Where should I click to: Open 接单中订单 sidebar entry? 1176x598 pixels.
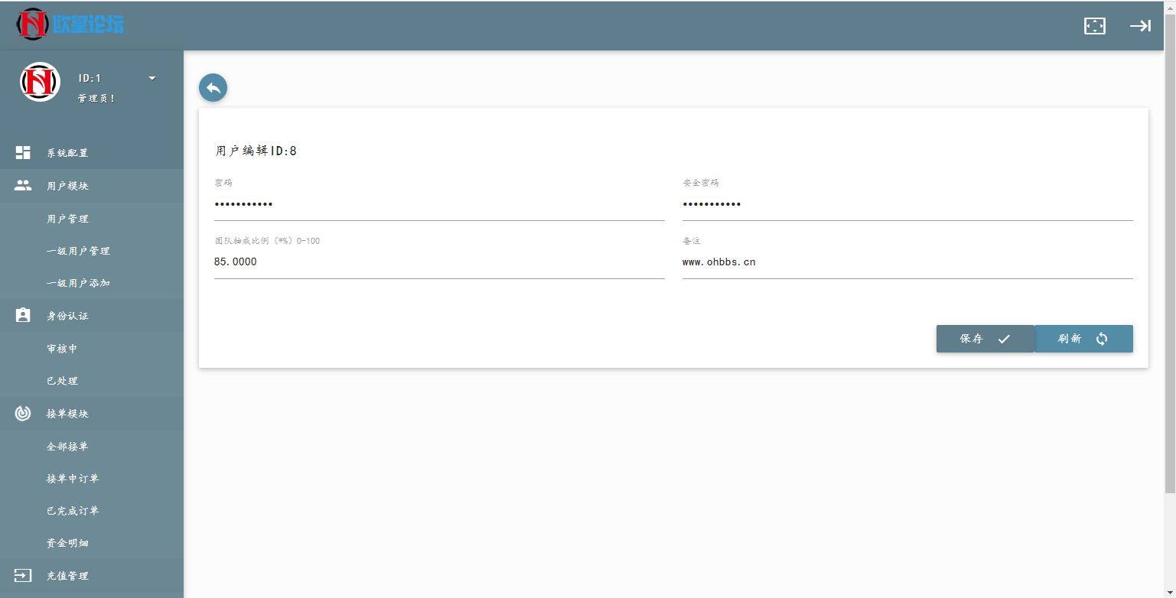[73, 479]
